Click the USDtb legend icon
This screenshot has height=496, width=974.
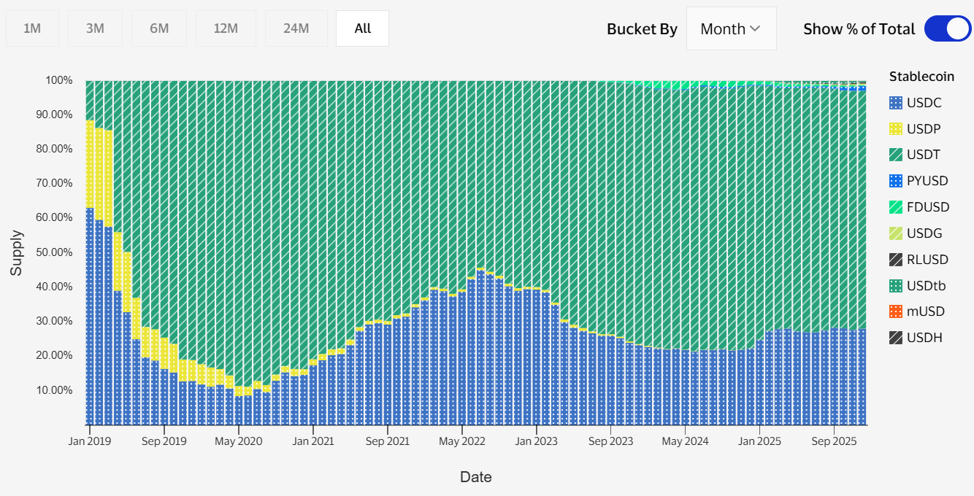896,286
